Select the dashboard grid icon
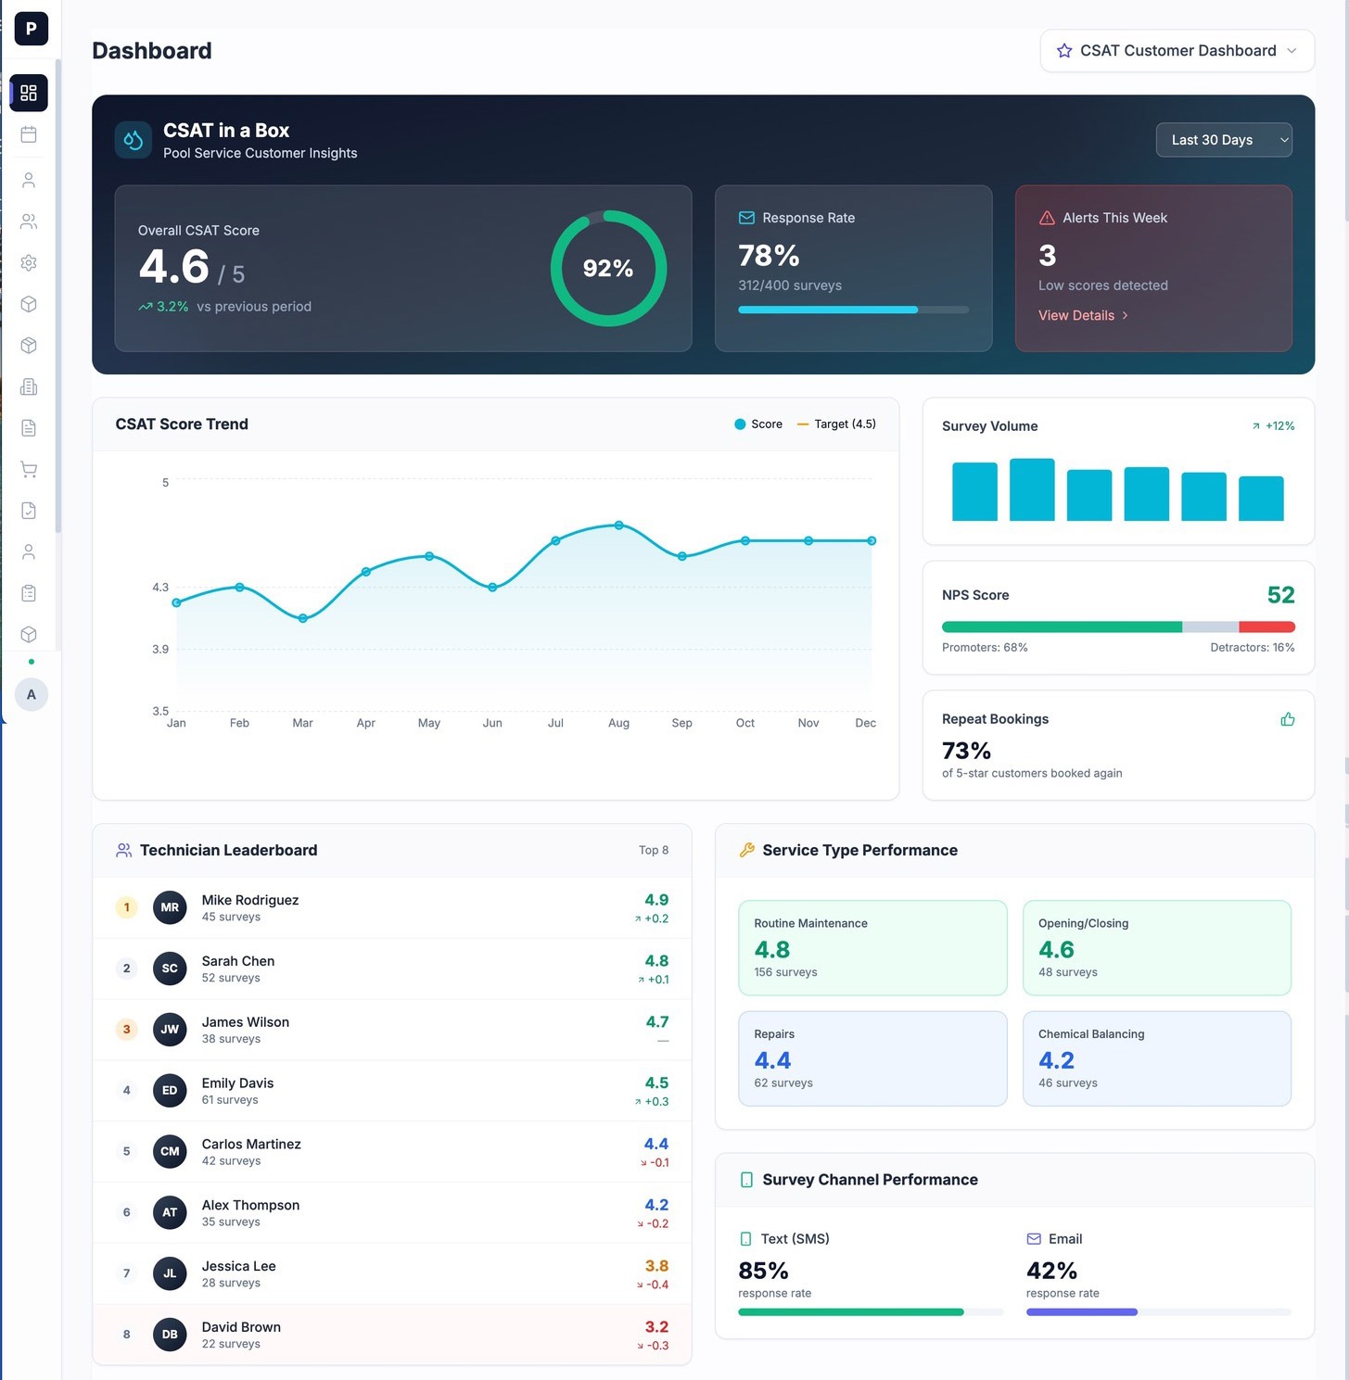 coord(28,93)
